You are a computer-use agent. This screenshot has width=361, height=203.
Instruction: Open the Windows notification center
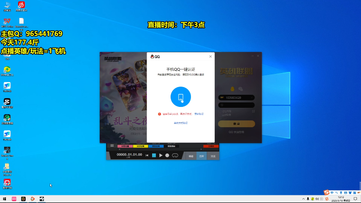pos(356,199)
